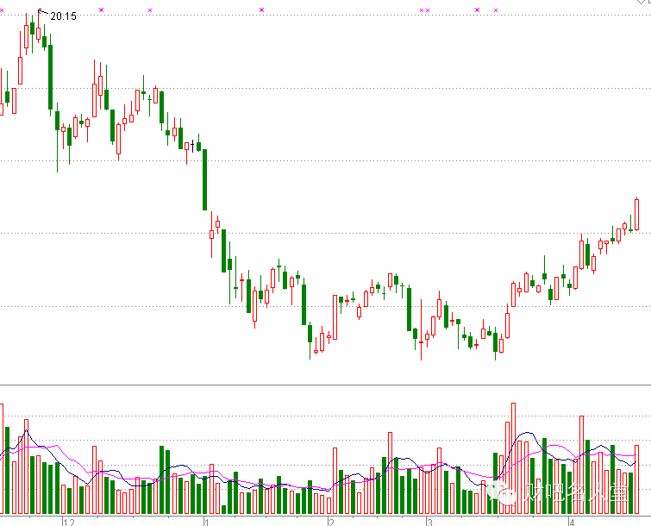
Task: Select month marker 4 on the time axis
Action: 572,522
